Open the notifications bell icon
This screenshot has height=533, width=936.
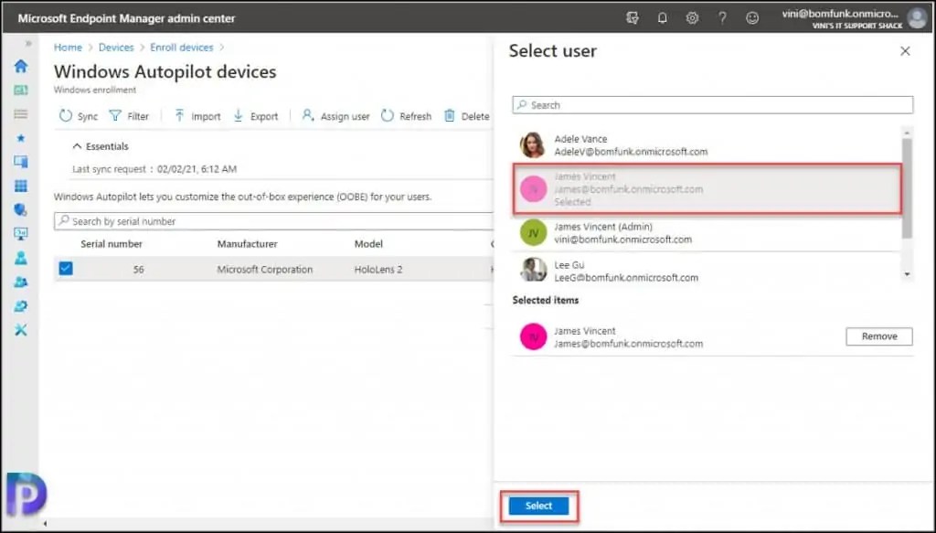coord(662,17)
